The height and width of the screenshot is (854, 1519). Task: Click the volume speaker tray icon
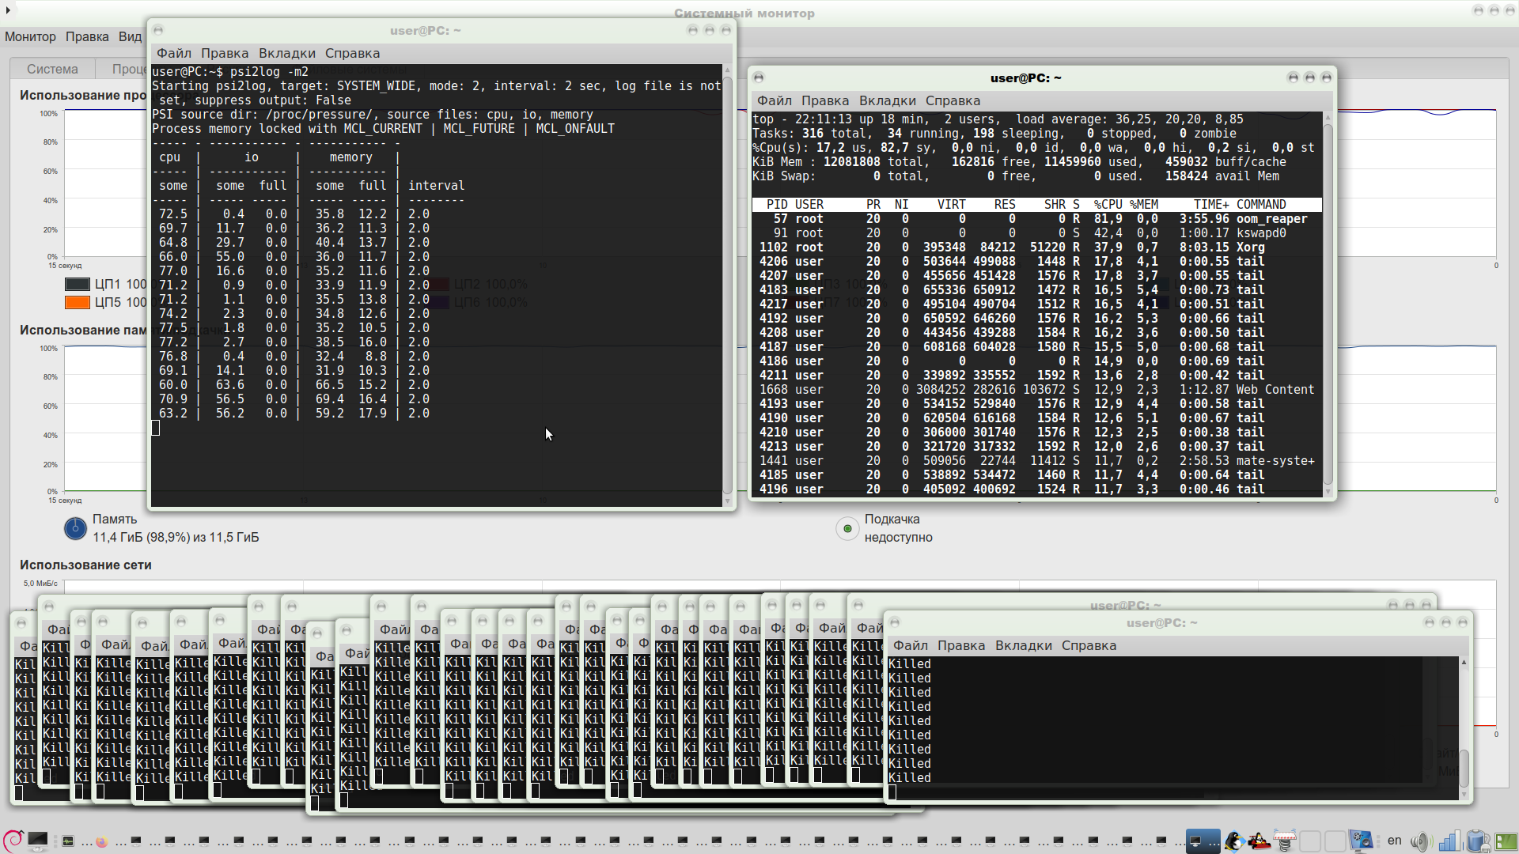tap(1421, 841)
